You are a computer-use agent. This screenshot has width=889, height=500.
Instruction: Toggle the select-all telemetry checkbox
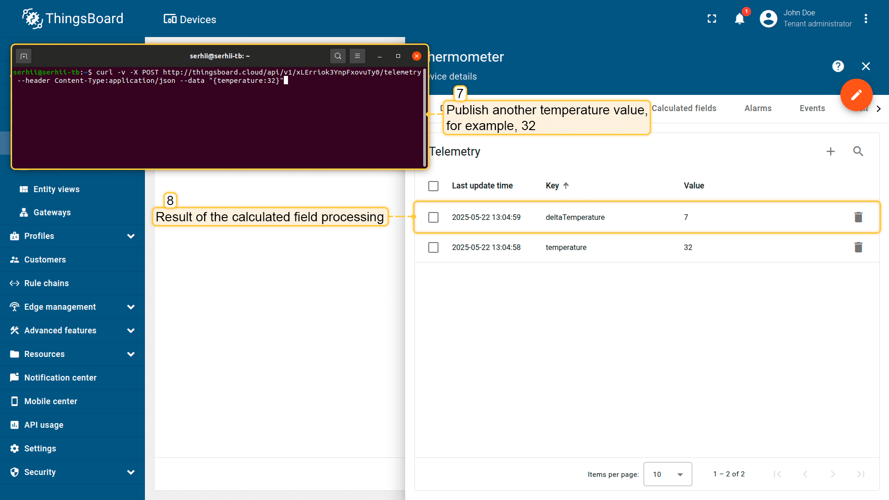433,186
